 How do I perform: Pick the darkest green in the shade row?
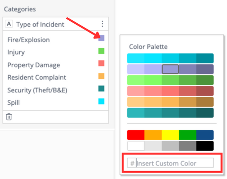coord(205,80)
